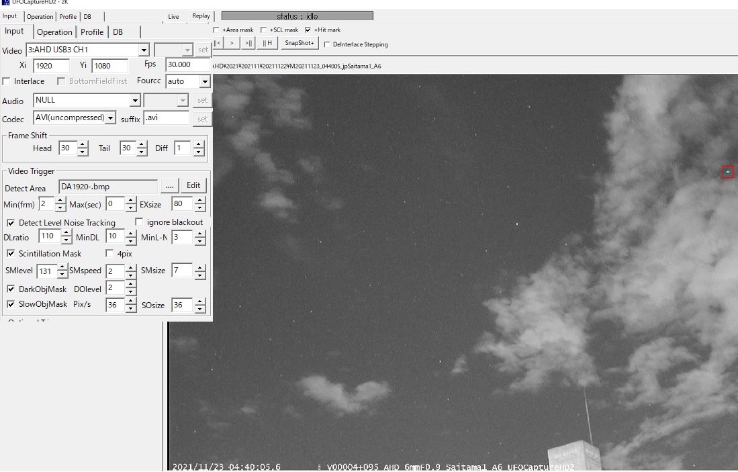Click the red hit-mark box in the video
The width and height of the screenshot is (738, 472).
[x=727, y=172]
